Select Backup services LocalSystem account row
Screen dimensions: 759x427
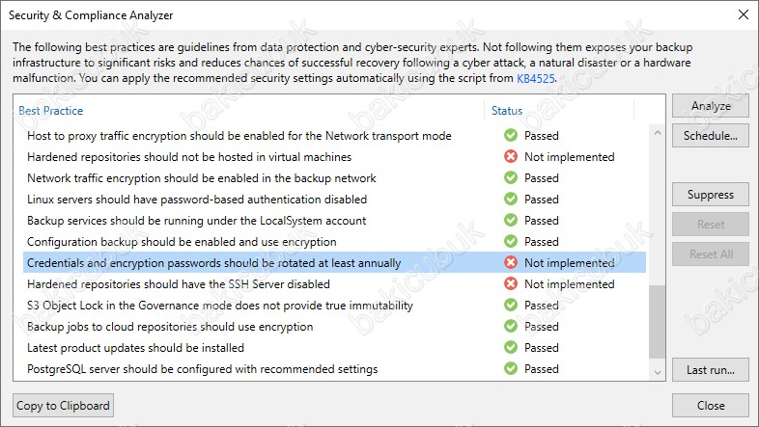pyautogui.click(x=334, y=221)
